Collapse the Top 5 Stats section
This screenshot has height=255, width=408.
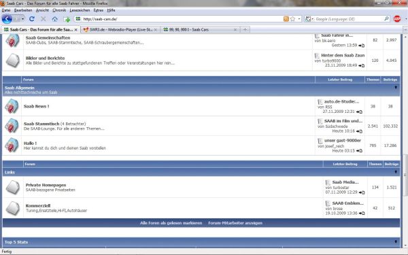[396, 241]
